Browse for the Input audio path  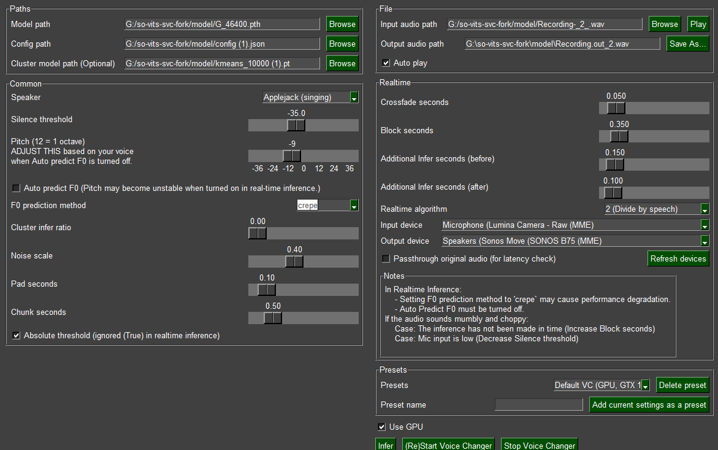coord(665,25)
